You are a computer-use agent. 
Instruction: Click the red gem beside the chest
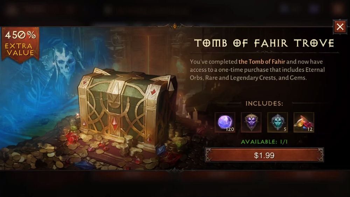(x=72, y=138)
